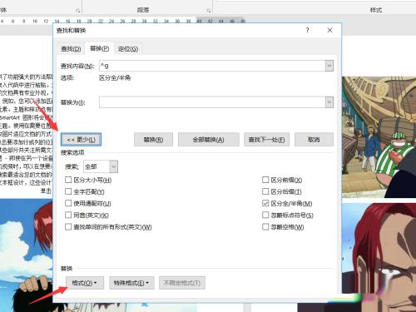
Task: Click the 全部替换(A) button
Action: (209, 140)
